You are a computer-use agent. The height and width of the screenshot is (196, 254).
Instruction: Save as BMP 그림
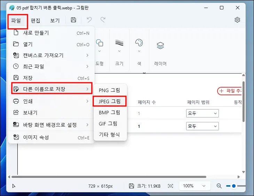tap(110, 113)
